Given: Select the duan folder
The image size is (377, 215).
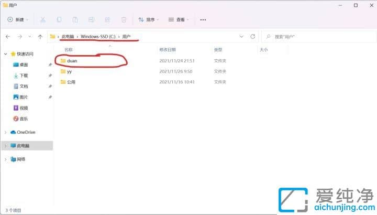Looking at the screenshot, I should tap(72, 61).
